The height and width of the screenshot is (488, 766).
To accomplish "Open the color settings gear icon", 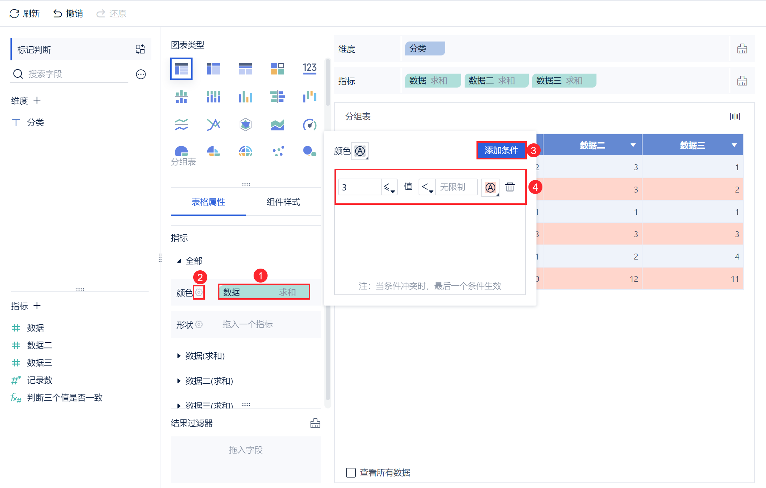I will click(x=199, y=292).
